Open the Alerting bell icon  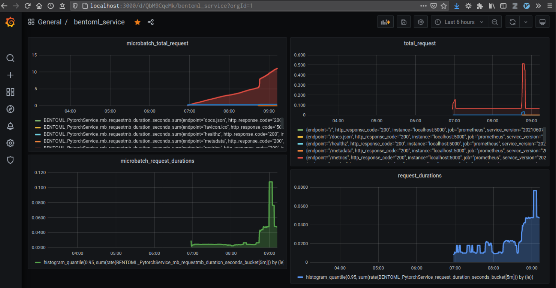10,126
